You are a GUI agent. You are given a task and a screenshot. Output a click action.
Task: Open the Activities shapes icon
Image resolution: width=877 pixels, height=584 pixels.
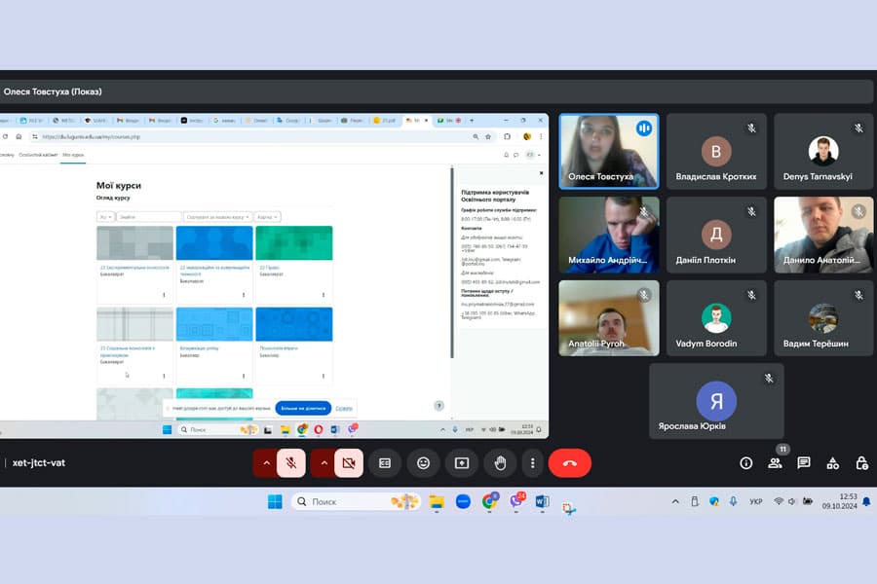pyautogui.click(x=833, y=462)
